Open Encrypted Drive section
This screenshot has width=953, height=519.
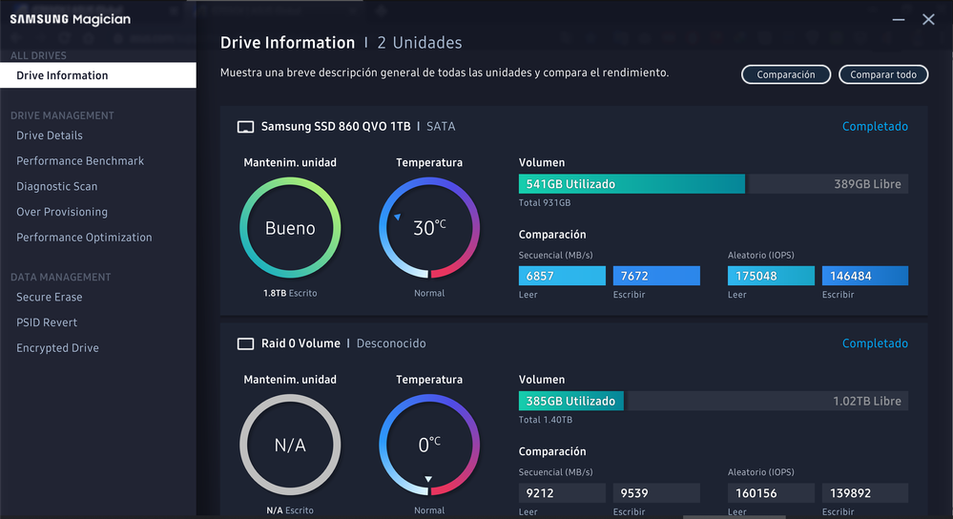57,348
